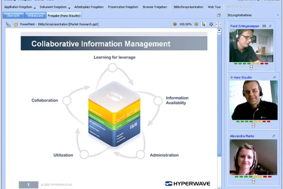
Task: Toggle the indicator next to Hans Staudte
Action: pyautogui.click(x=231, y=77)
